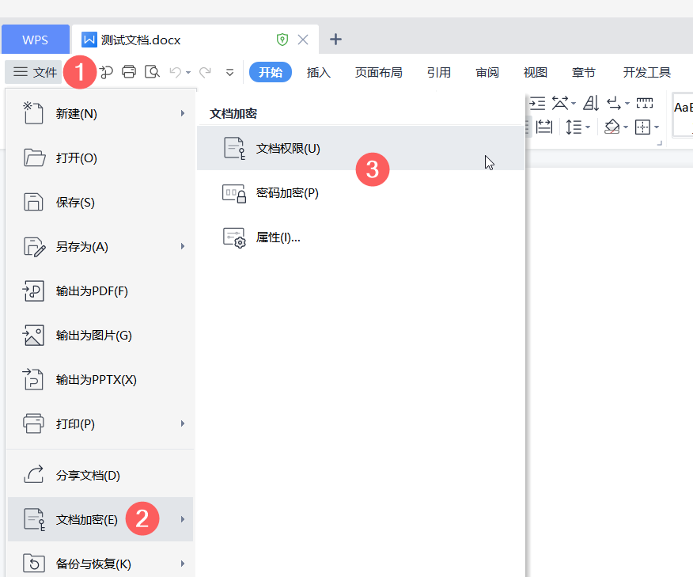This screenshot has height=577, width=693.
Task: Click the sort icon in ribbon
Action: point(591,104)
